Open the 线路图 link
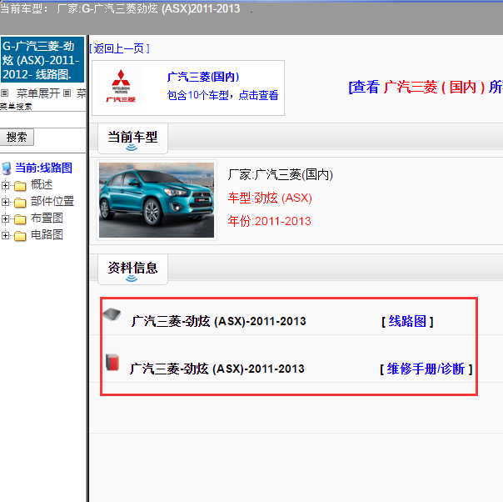503x502 pixels. (x=407, y=321)
